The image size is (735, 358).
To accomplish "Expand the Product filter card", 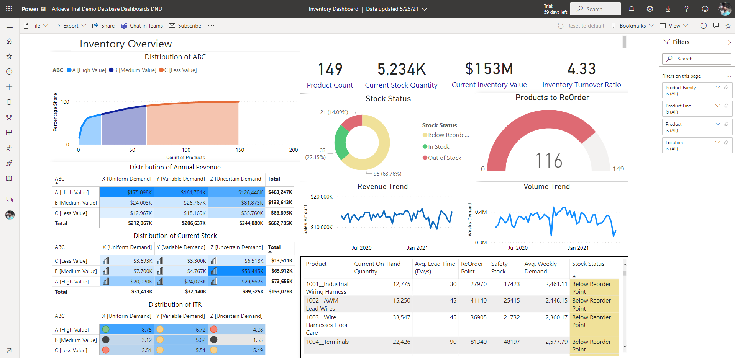I will coord(717,124).
